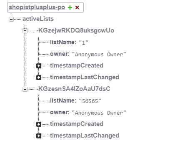Click the red X remove icon
This screenshot has height=153, width=173.
click(x=77, y=8)
